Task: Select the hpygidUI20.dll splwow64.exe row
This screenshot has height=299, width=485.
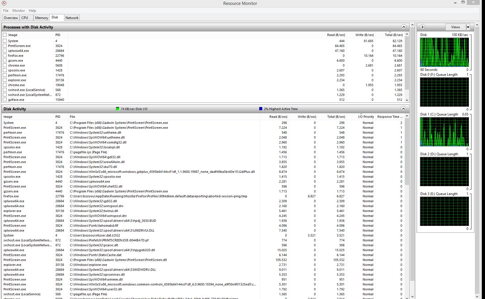Action: coord(203,250)
